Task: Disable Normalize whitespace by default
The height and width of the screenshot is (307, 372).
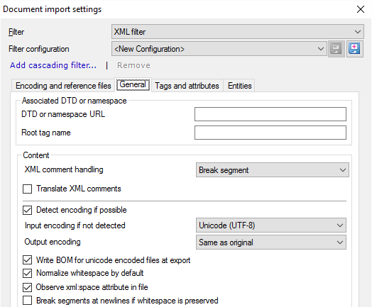Action: [27, 273]
